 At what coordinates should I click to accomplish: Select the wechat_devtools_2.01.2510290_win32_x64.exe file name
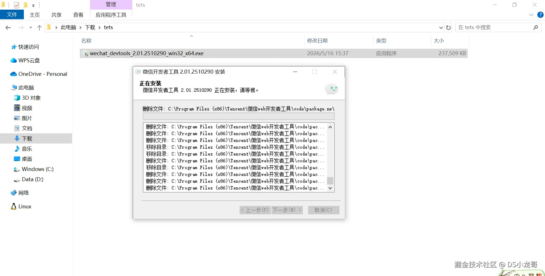(147, 54)
